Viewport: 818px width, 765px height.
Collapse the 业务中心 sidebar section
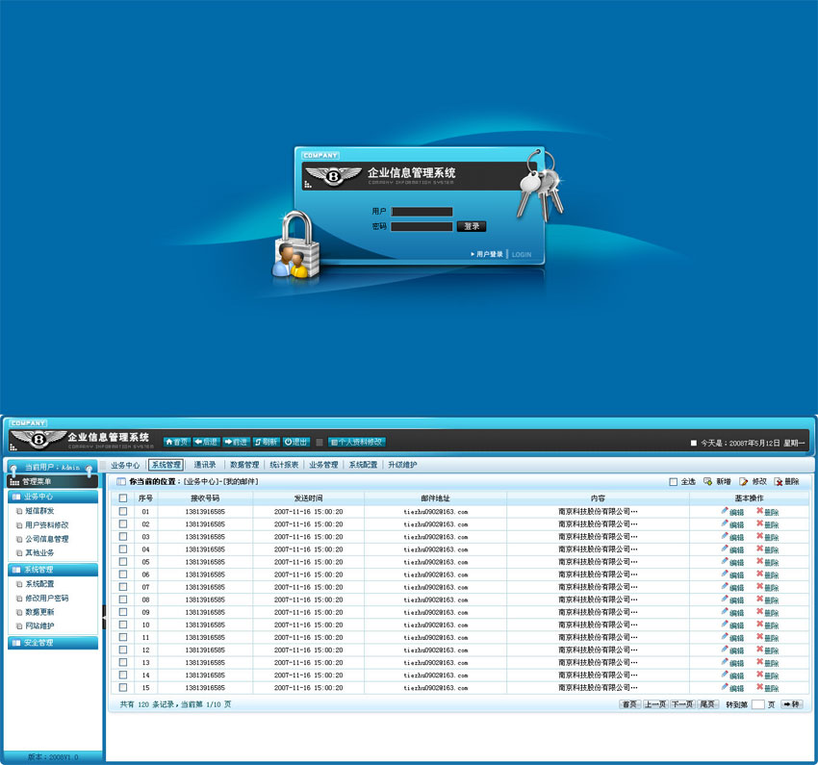(53, 497)
